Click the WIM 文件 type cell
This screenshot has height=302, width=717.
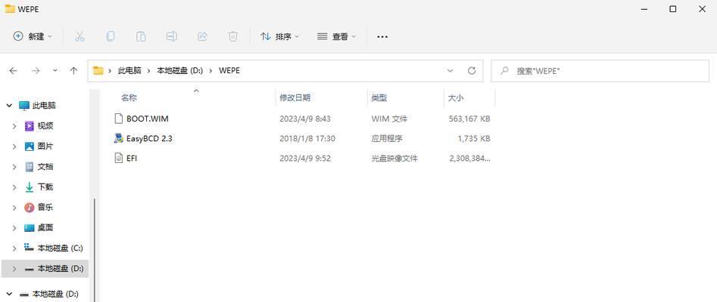tap(389, 119)
